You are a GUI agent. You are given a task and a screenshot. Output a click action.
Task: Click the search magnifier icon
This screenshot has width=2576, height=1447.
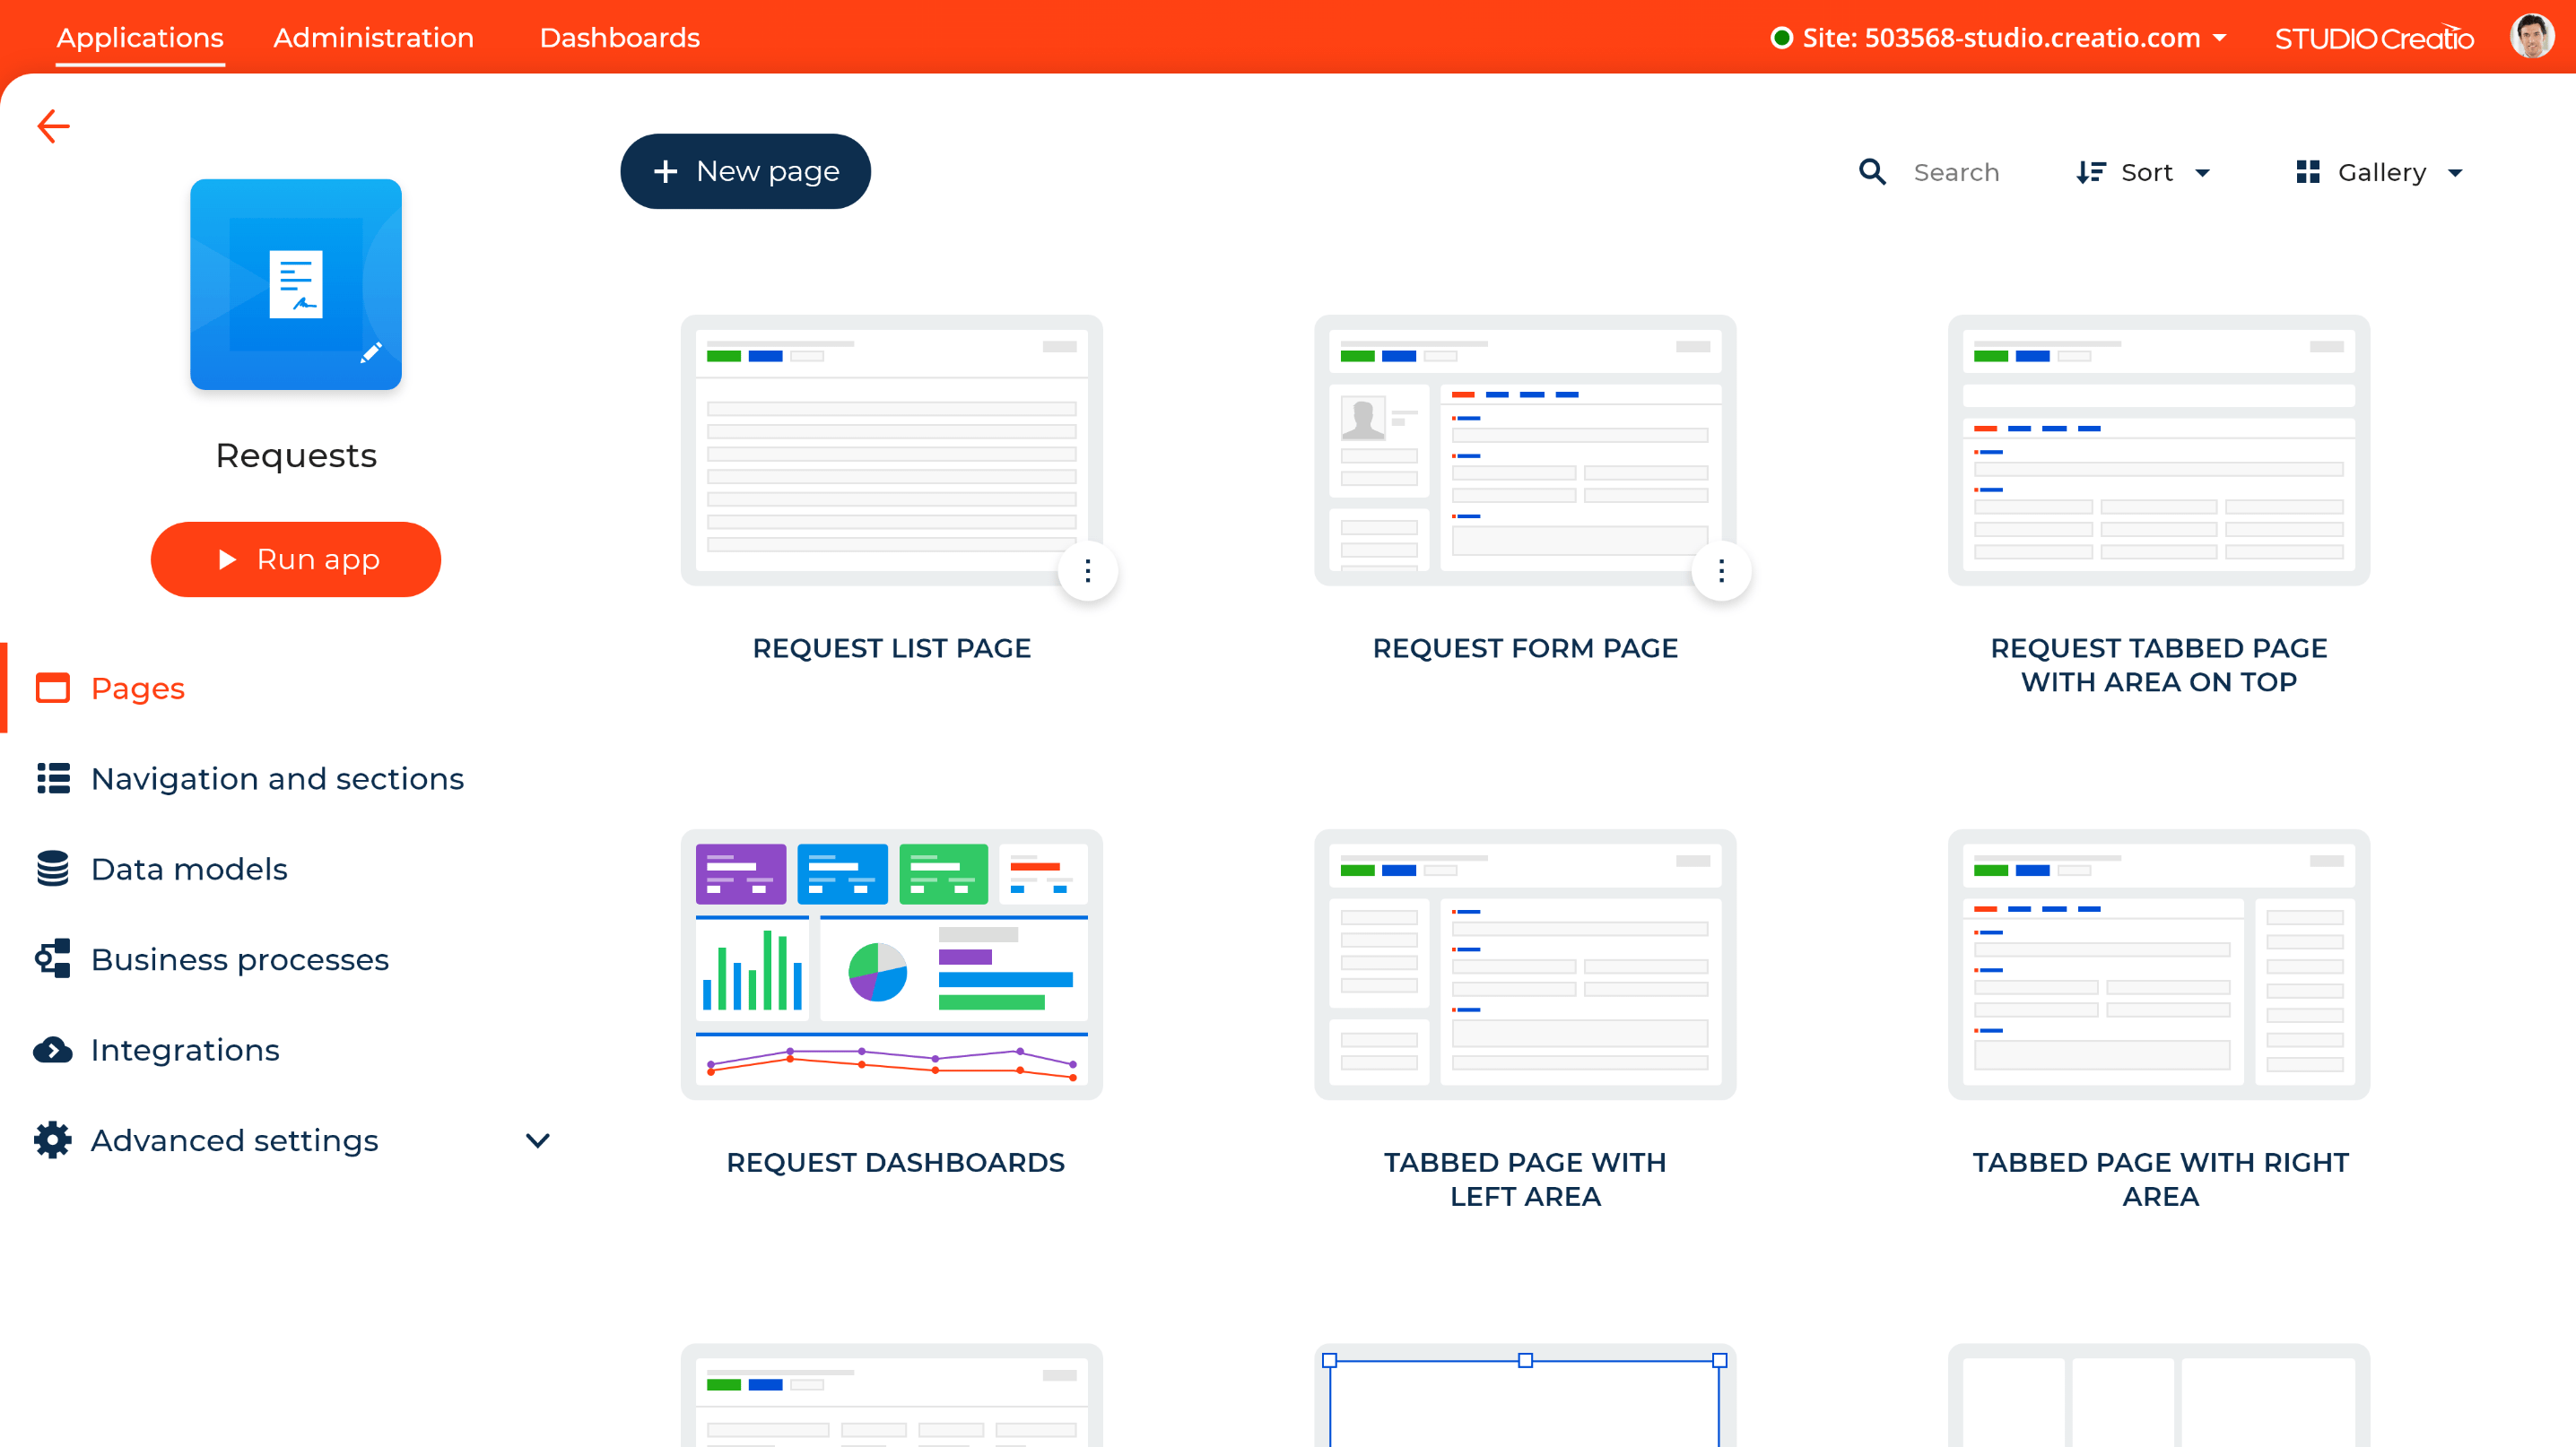coord(1874,171)
